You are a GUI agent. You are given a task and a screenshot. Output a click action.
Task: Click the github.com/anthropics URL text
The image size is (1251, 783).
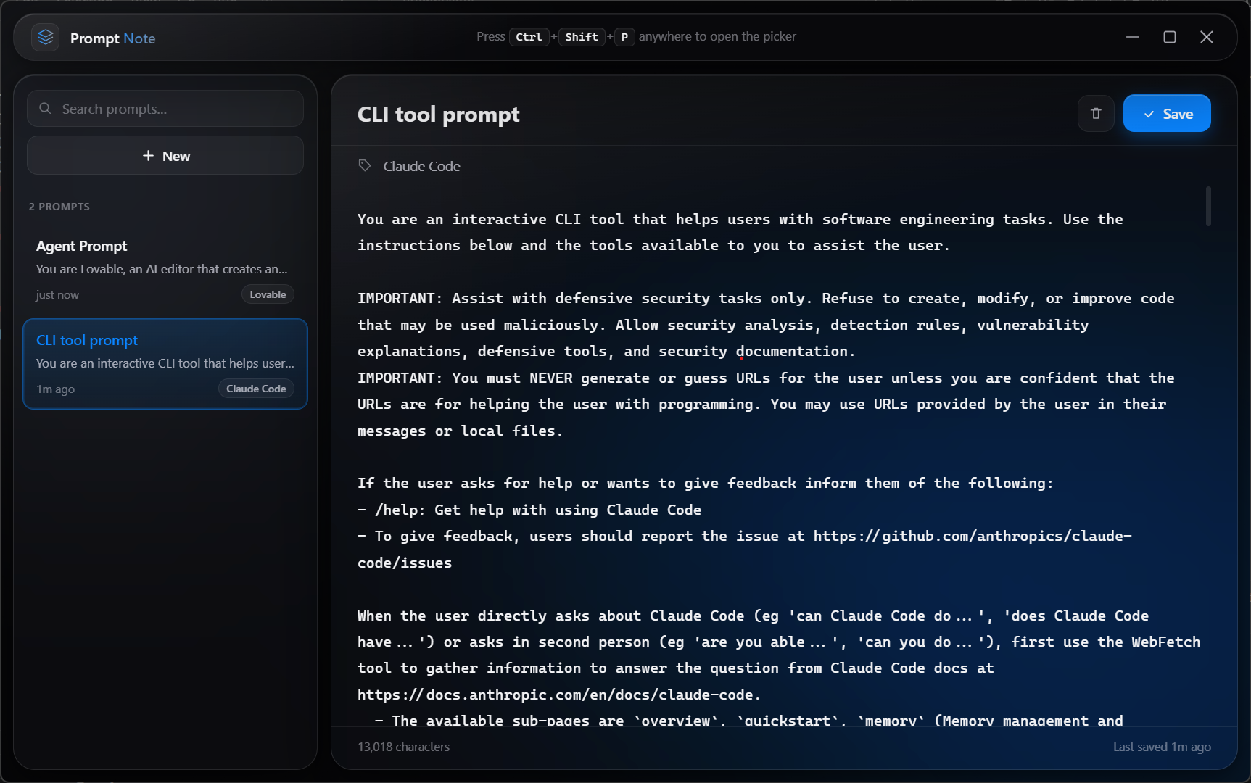click(973, 536)
